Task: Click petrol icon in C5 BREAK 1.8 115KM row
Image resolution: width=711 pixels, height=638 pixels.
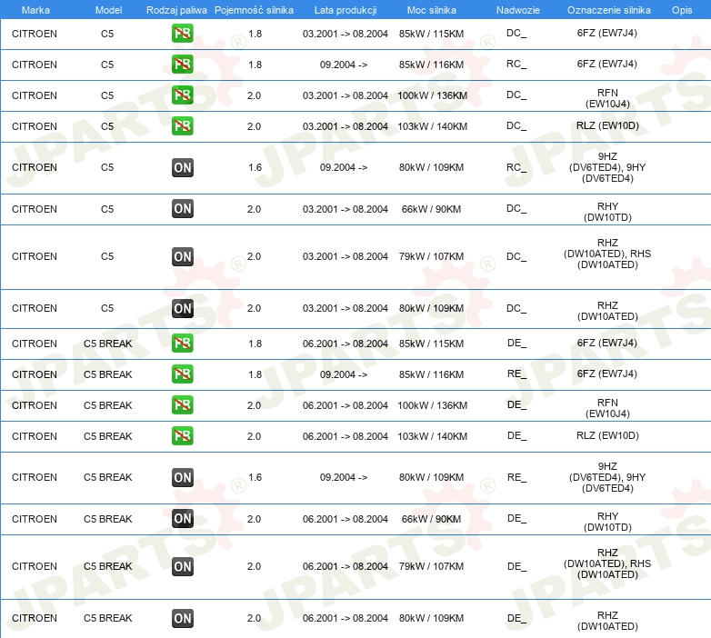Action: click(182, 344)
